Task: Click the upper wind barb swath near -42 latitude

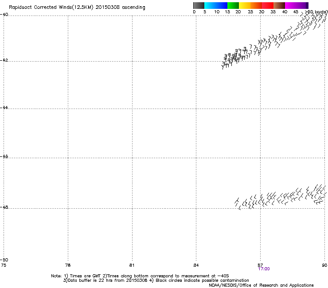Action: coord(274,40)
